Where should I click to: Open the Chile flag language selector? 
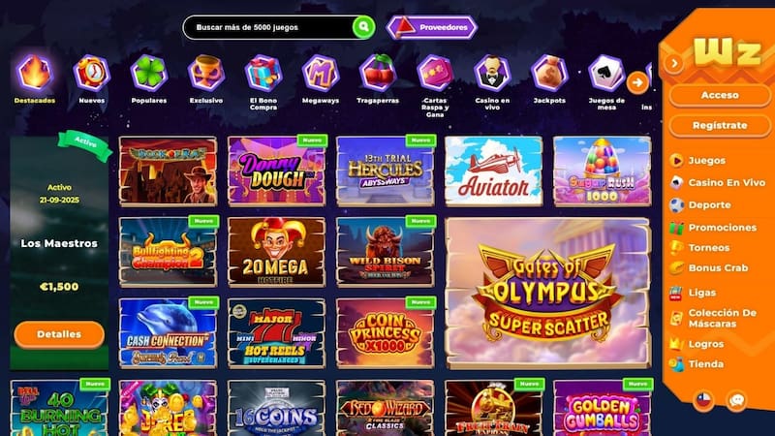click(703, 400)
